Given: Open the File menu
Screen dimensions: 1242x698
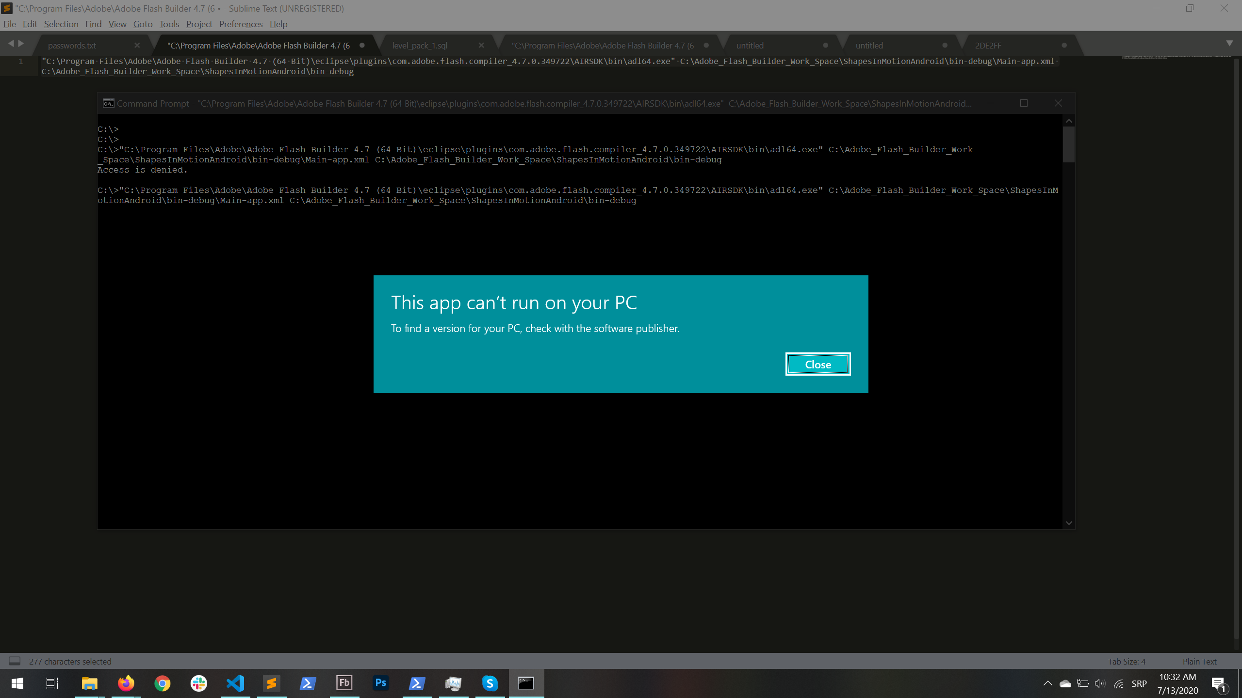Looking at the screenshot, I should 9,24.
